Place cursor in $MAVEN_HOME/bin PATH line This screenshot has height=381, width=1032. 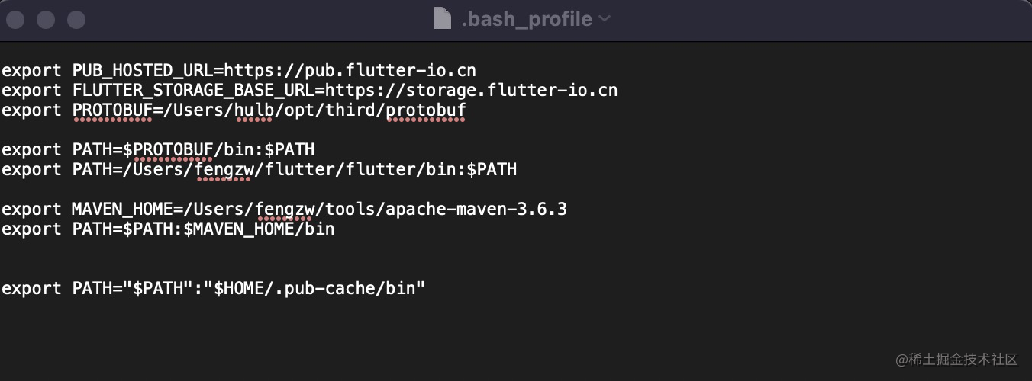(168, 229)
